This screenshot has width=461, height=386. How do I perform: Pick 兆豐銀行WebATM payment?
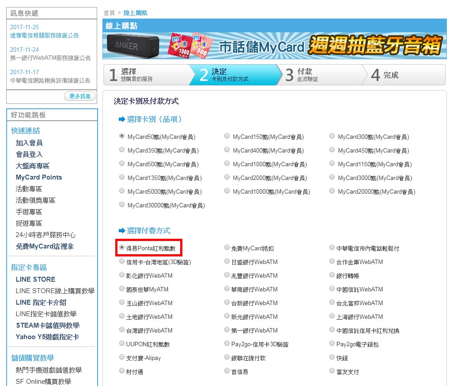[x=227, y=275]
